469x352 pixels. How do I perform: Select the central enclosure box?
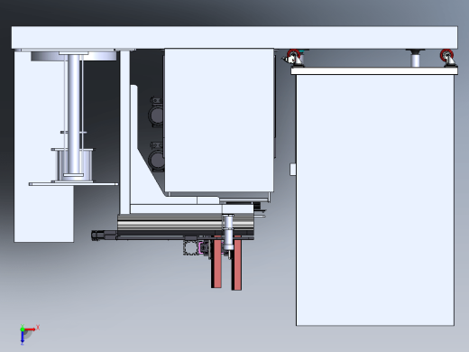click(x=219, y=120)
